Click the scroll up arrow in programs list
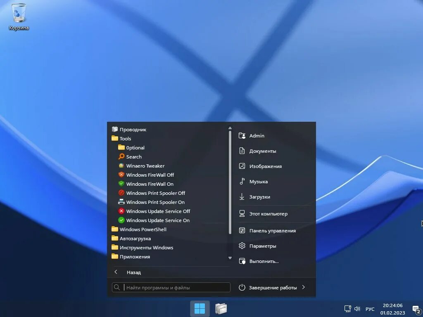 click(230, 128)
